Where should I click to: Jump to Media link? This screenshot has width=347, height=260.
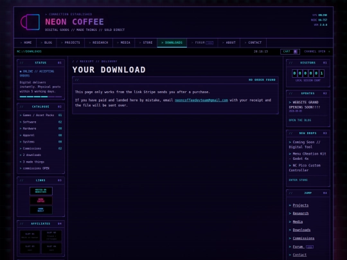[298, 221]
